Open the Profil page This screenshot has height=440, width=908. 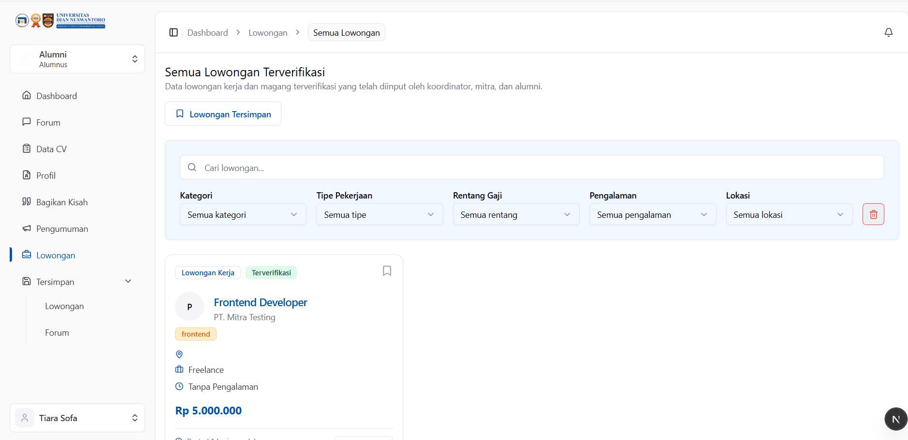point(77,175)
